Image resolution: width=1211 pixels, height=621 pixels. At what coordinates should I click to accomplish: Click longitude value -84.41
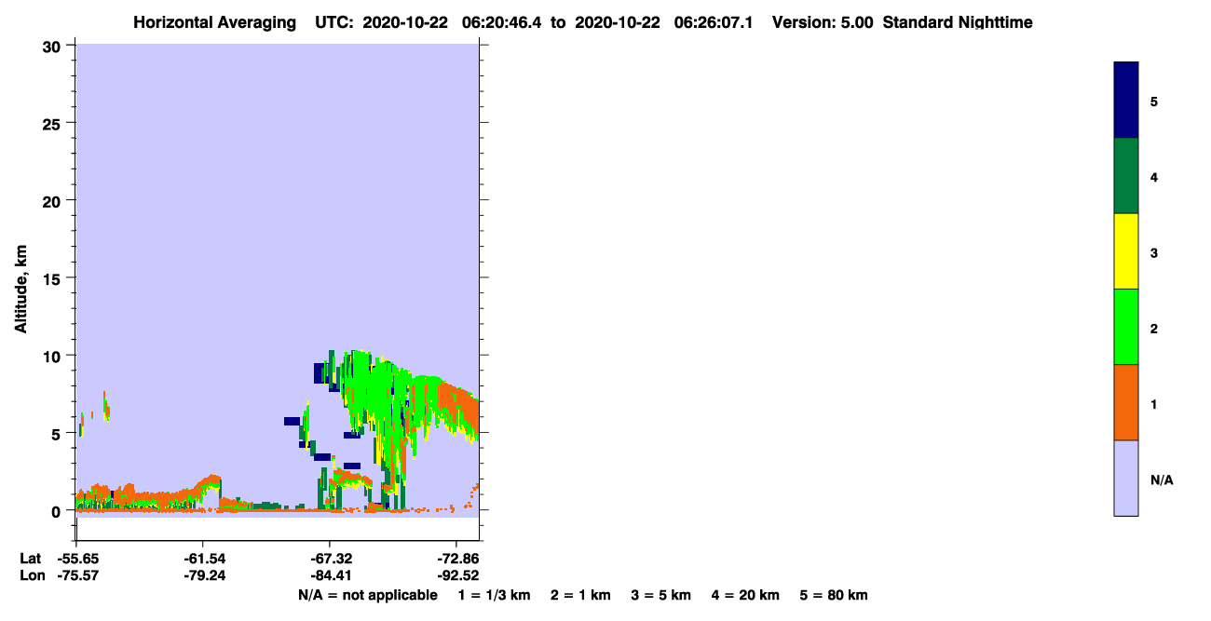[x=330, y=575]
